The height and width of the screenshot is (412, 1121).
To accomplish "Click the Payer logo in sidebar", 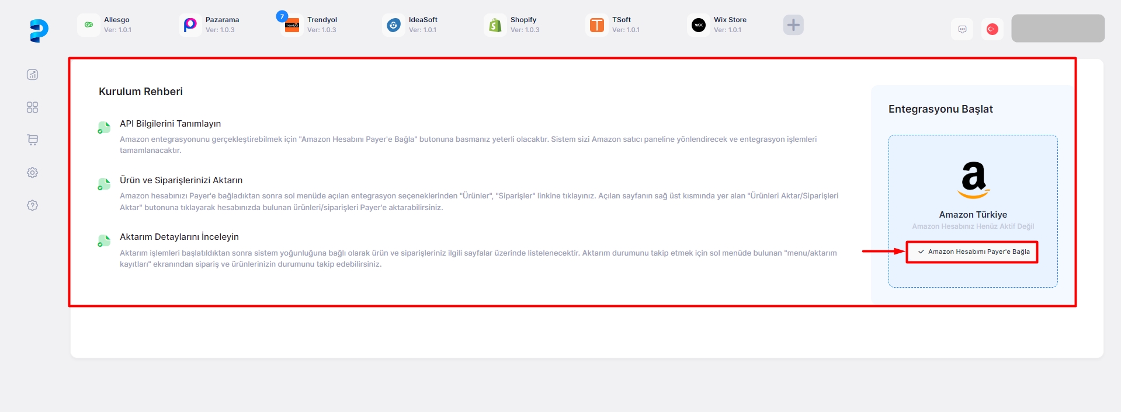I will point(39,30).
